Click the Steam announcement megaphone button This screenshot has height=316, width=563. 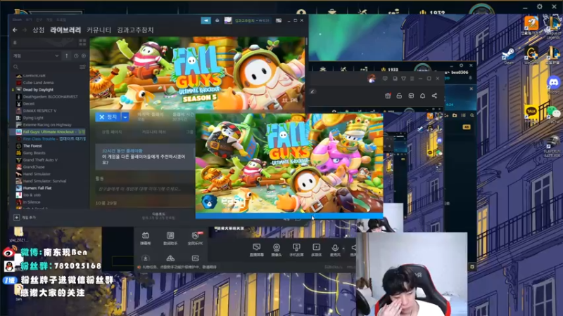[205, 20]
